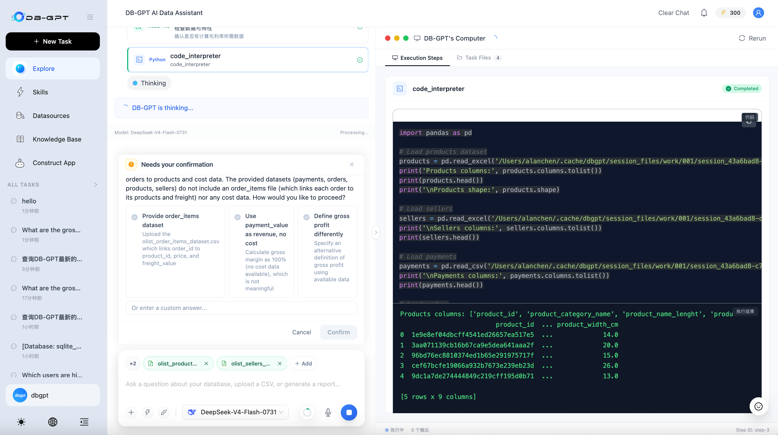Toggle light/dark theme sun icon
Viewport: 778px width, 435px height.
coord(21,422)
